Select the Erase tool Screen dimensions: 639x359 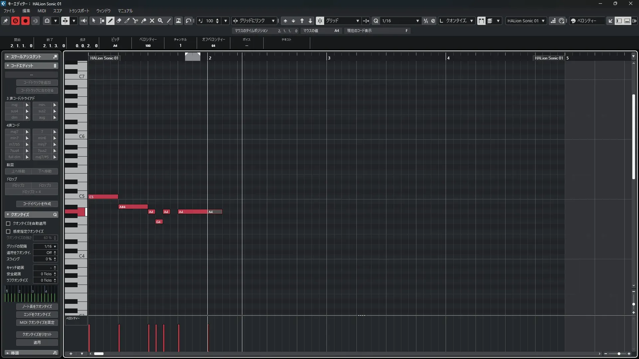pyautogui.click(x=119, y=21)
